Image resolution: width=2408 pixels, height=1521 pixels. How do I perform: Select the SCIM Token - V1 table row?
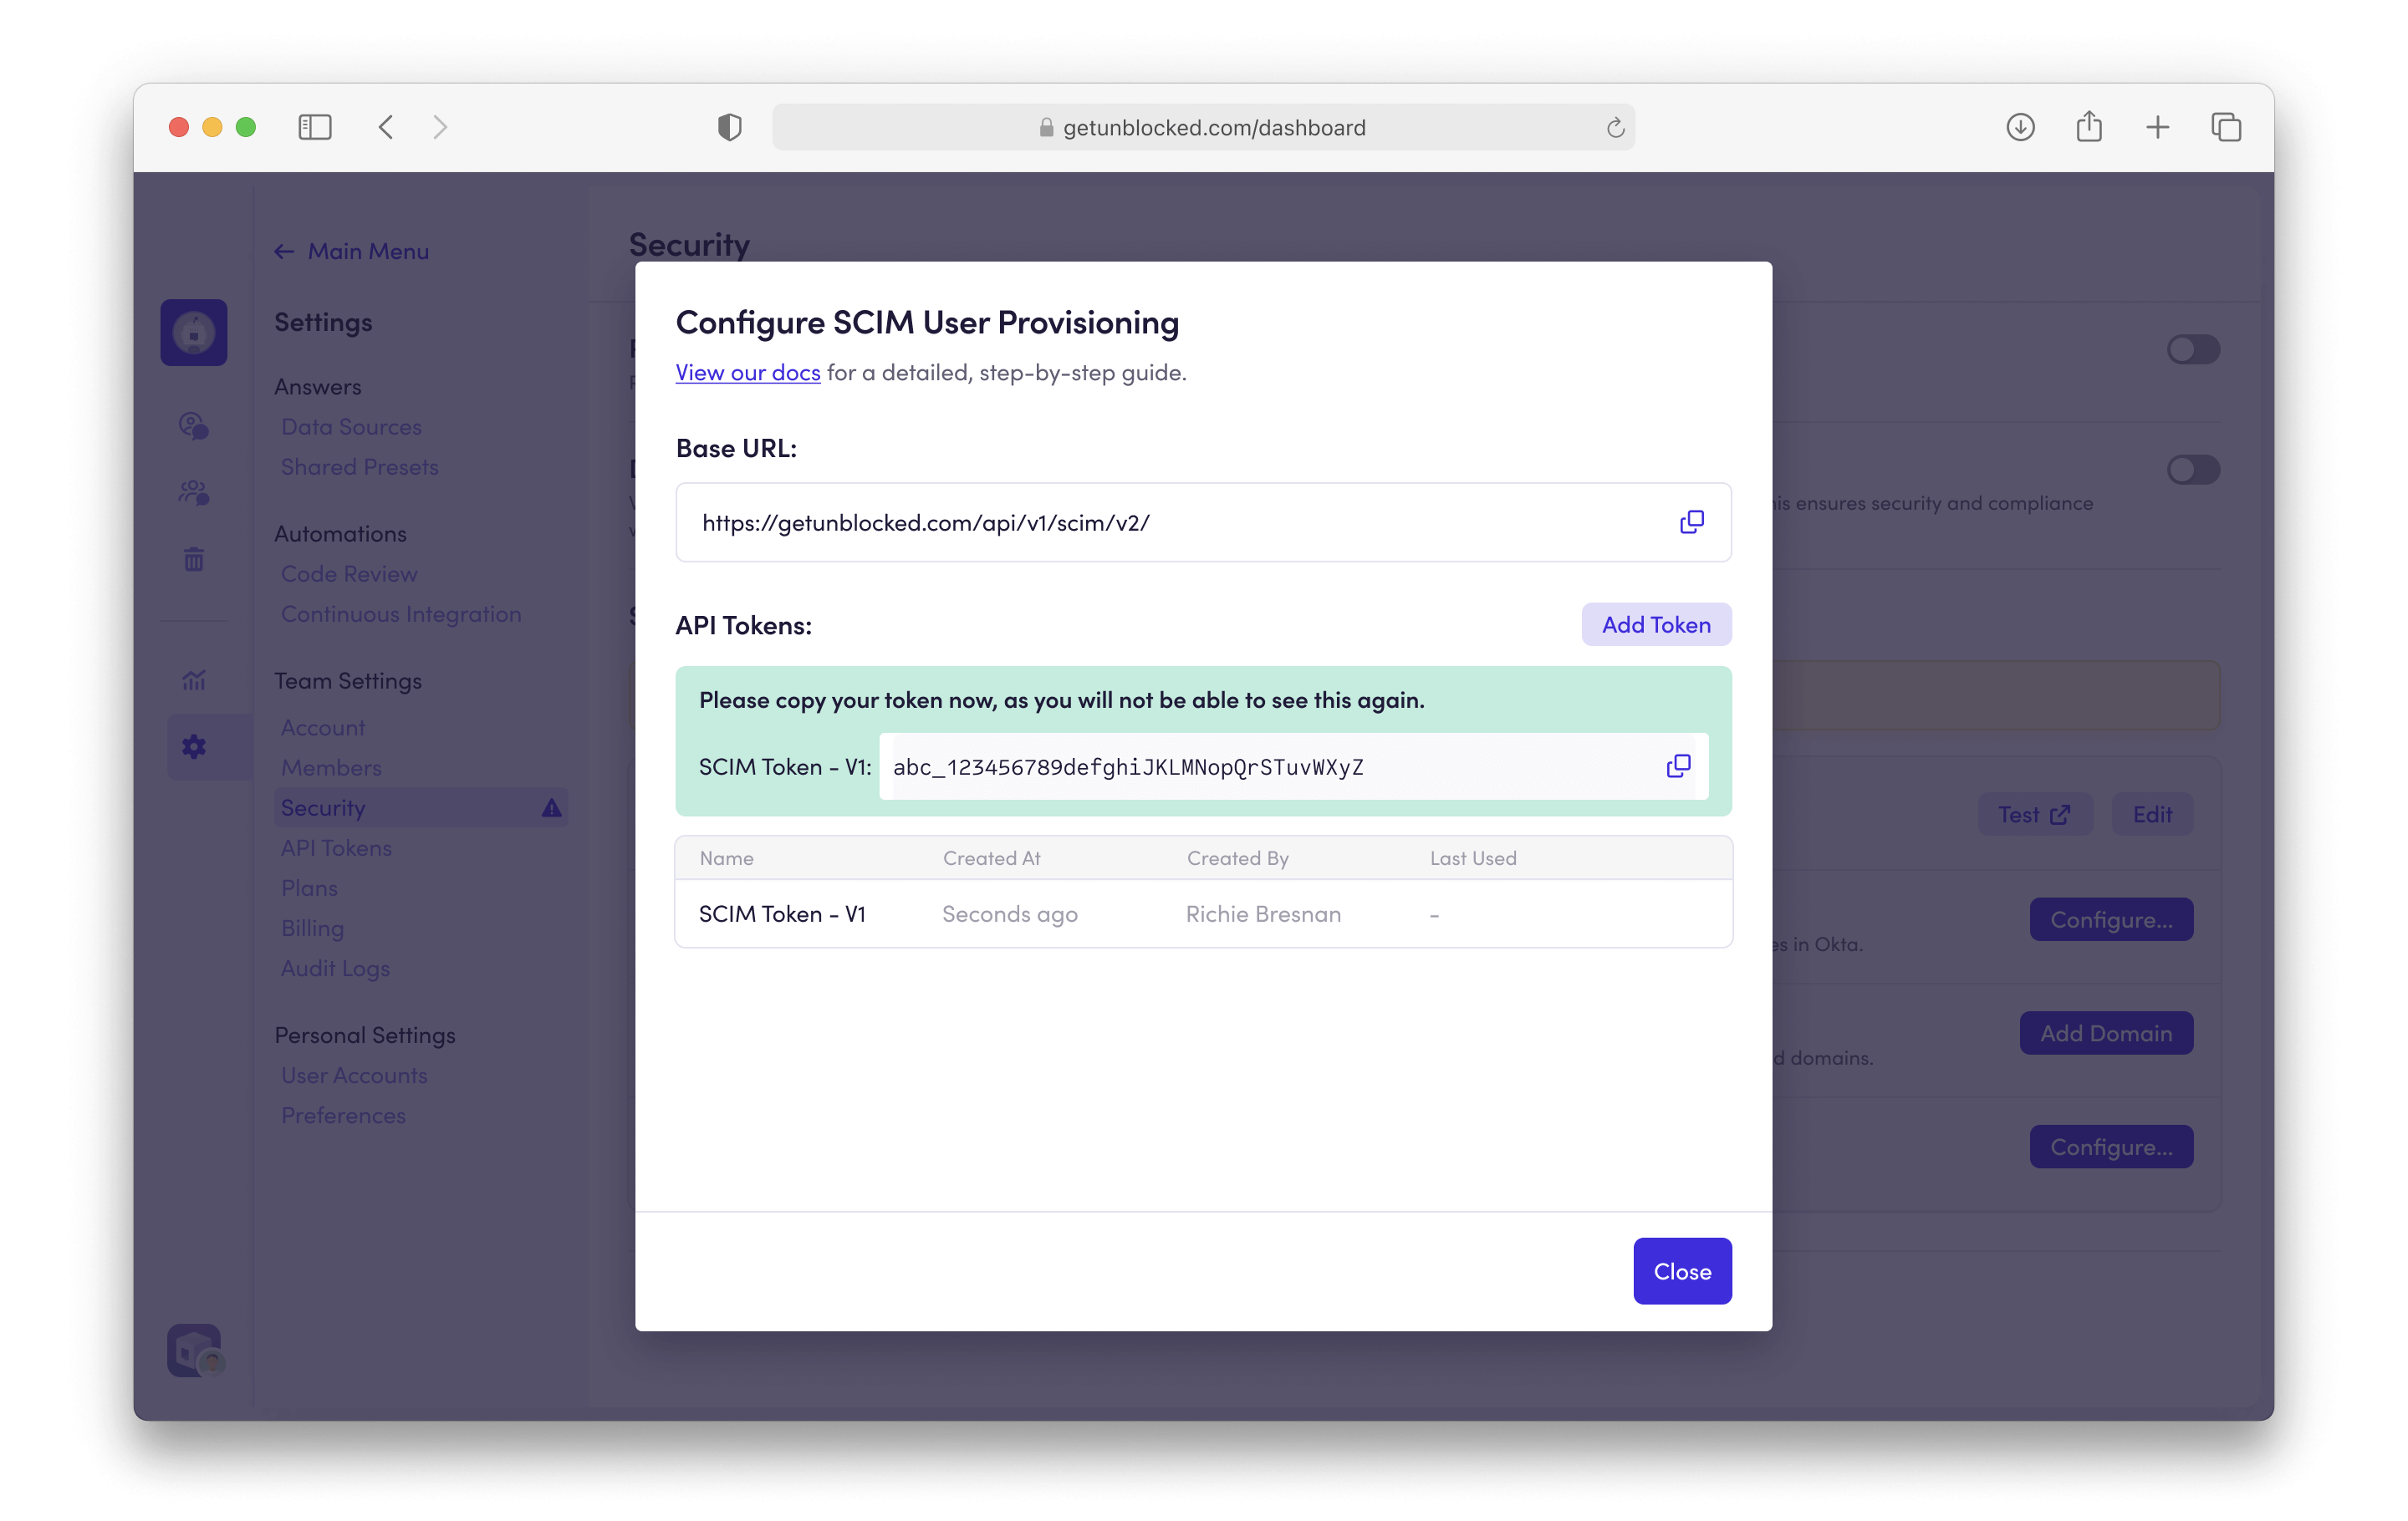[x=1202, y=913]
